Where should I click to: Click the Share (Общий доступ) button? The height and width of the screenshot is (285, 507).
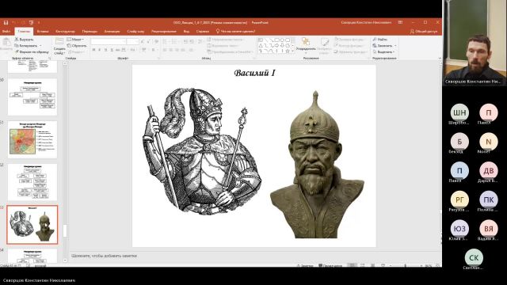click(423, 32)
